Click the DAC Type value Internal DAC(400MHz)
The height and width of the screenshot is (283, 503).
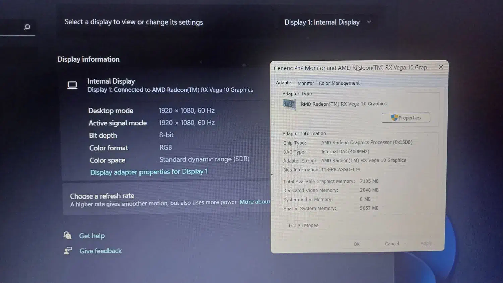(345, 152)
